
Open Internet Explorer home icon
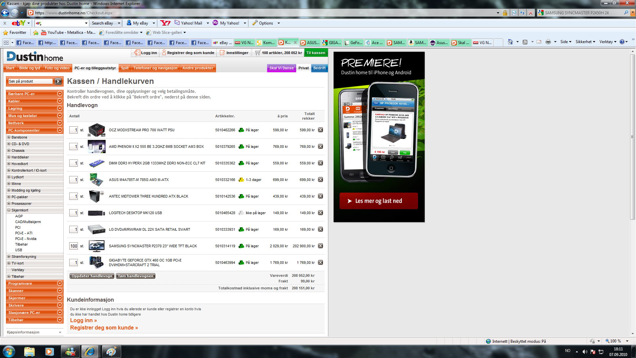click(510, 42)
